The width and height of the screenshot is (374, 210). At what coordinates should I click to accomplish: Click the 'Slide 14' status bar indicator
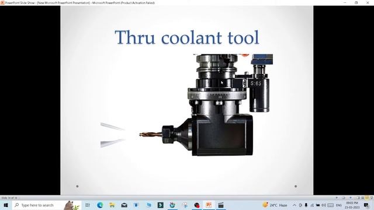[9, 198]
